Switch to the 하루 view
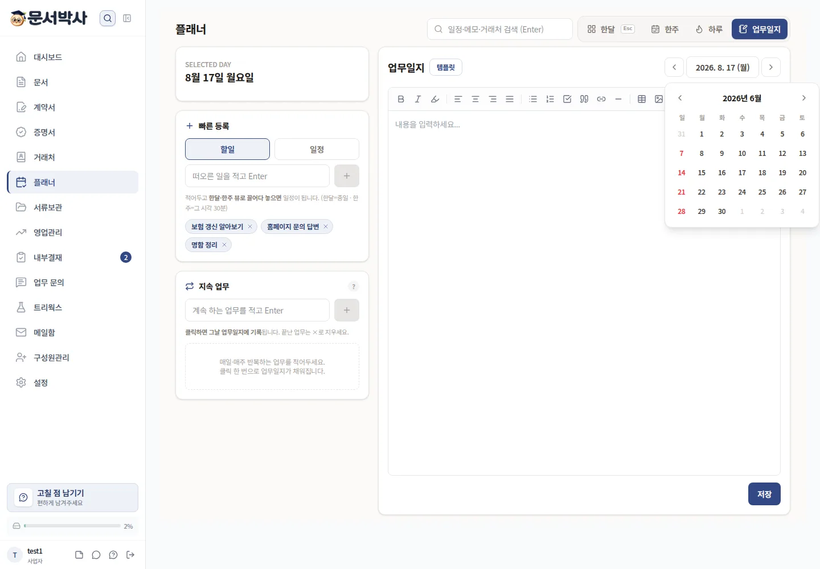820x569 pixels. click(x=709, y=29)
